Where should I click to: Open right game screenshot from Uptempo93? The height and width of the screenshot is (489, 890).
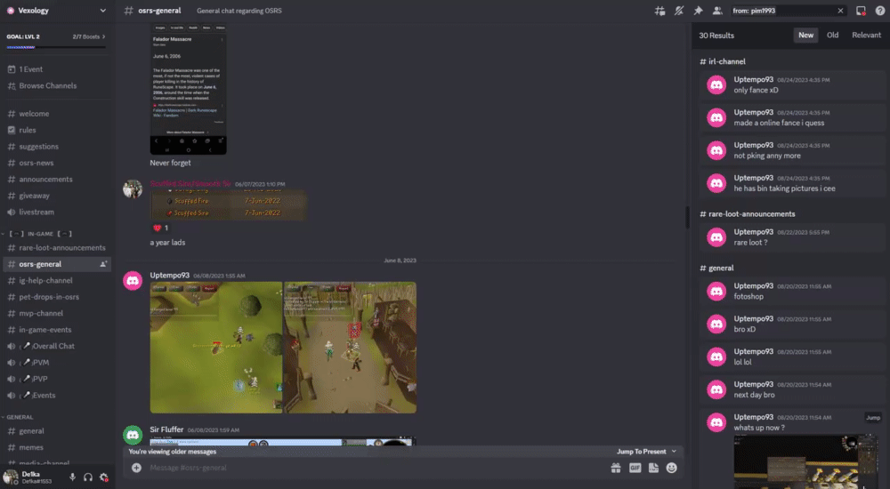pos(350,347)
